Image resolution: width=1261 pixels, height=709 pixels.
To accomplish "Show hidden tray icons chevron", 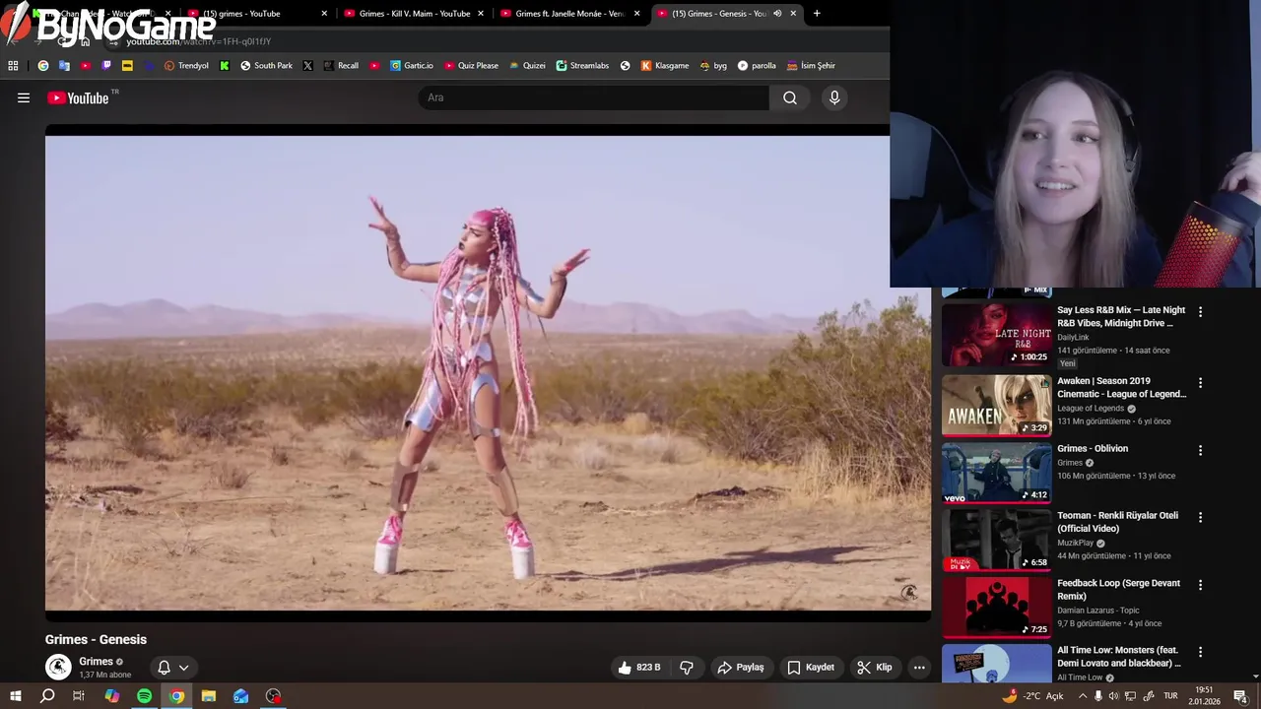I will coord(1082,696).
